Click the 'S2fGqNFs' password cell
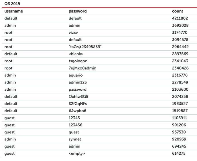Viewport: 197px width, 161px height. pos(78,104)
